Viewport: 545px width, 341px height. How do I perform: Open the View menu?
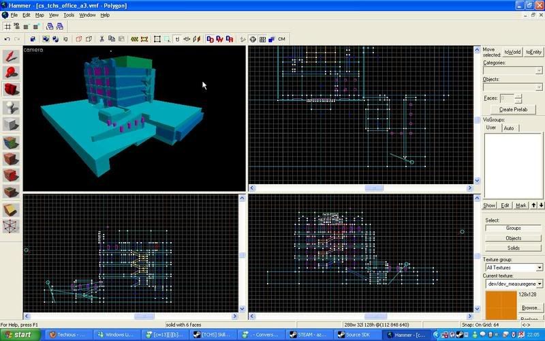click(x=54, y=15)
